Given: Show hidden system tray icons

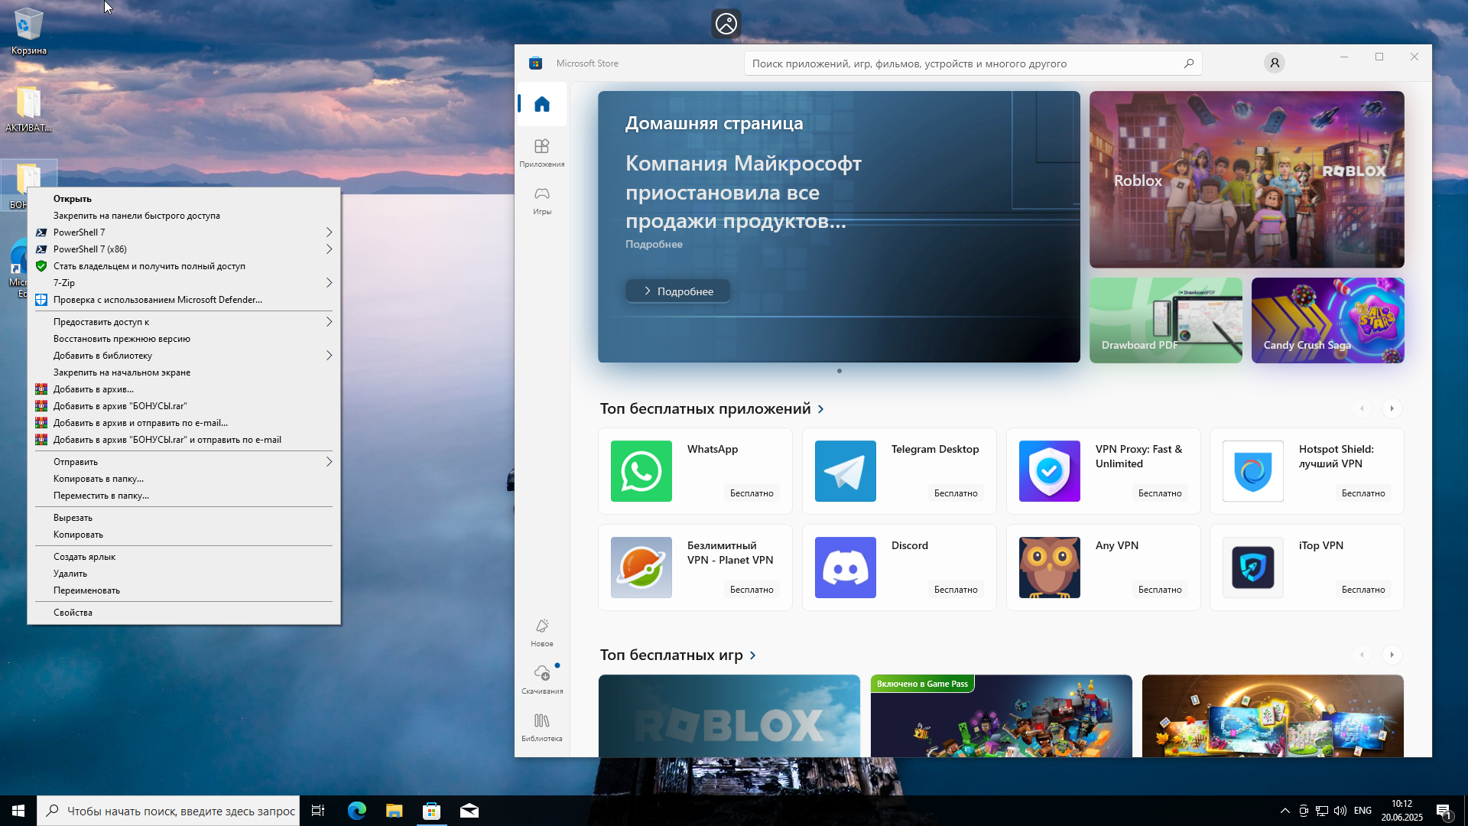Looking at the screenshot, I should point(1285,811).
